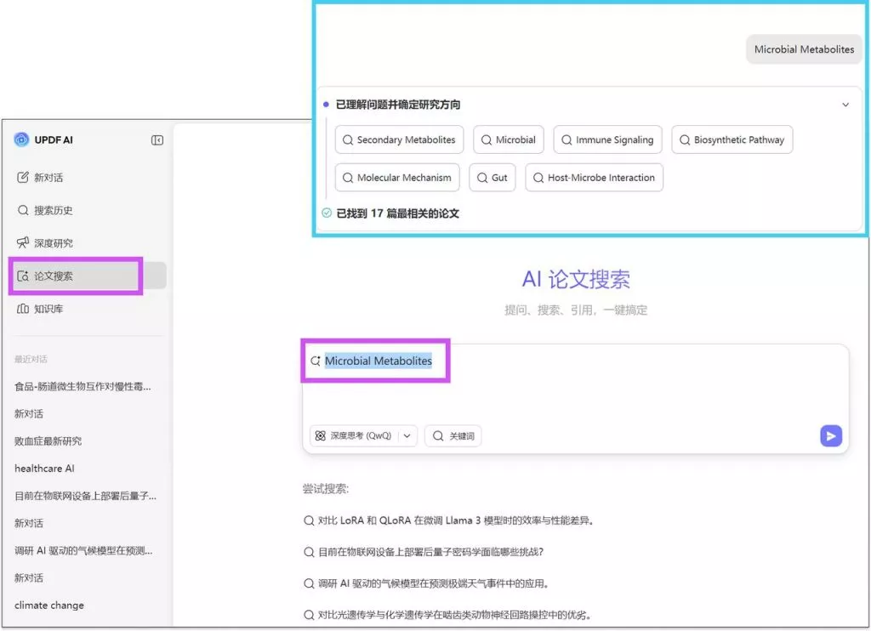Select the Microbial keyword suggestion chip

(x=509, y=139)
